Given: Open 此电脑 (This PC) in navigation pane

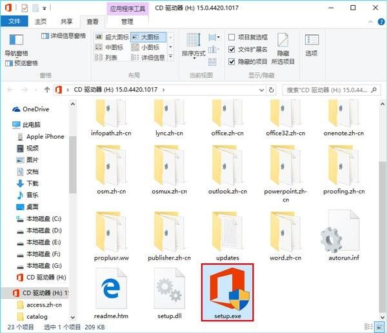Looking at the screenshot, I should pyautogui.click(x=26, y=125).
